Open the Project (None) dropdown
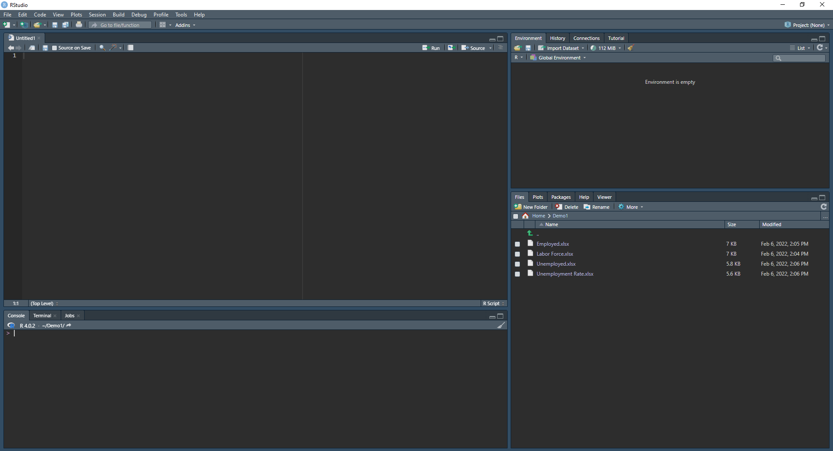 (x=807, y=25)
